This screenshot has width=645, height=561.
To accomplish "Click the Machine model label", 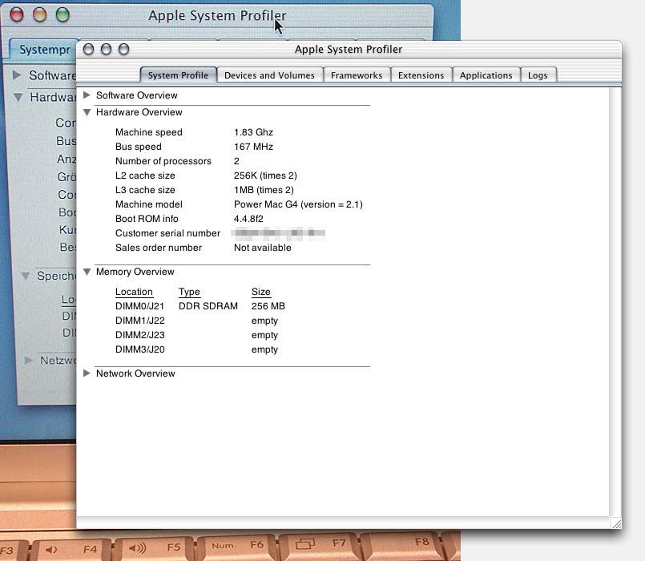I will [x=148, y=204].
